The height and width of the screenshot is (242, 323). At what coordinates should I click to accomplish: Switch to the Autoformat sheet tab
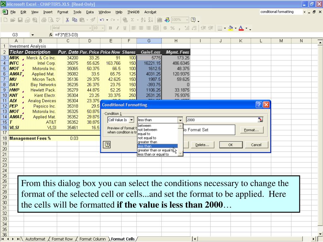[x=35, y=239]
